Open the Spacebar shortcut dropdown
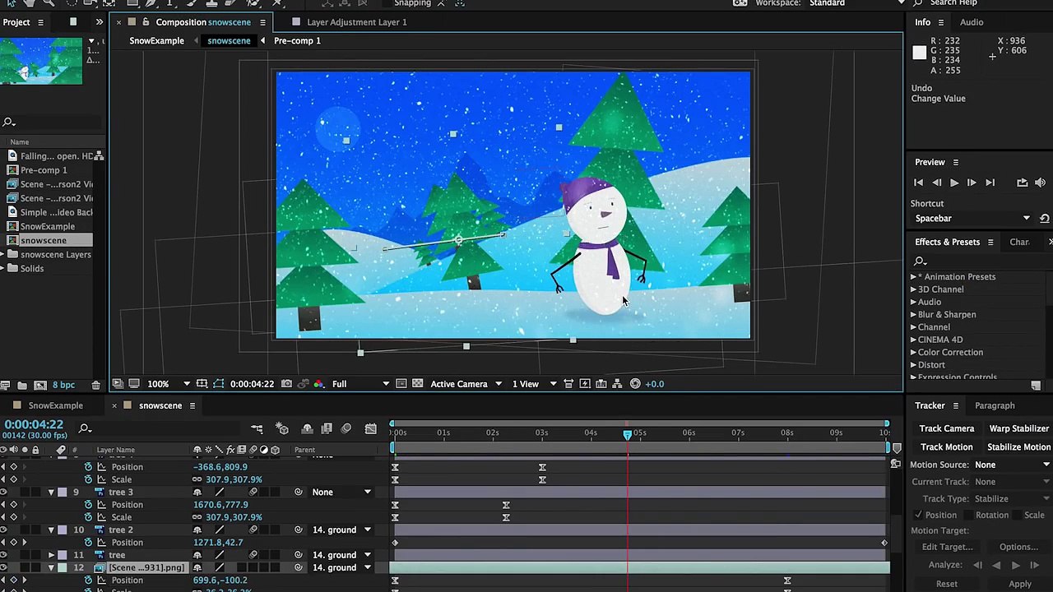1053x592 pixels. [972, 219]
